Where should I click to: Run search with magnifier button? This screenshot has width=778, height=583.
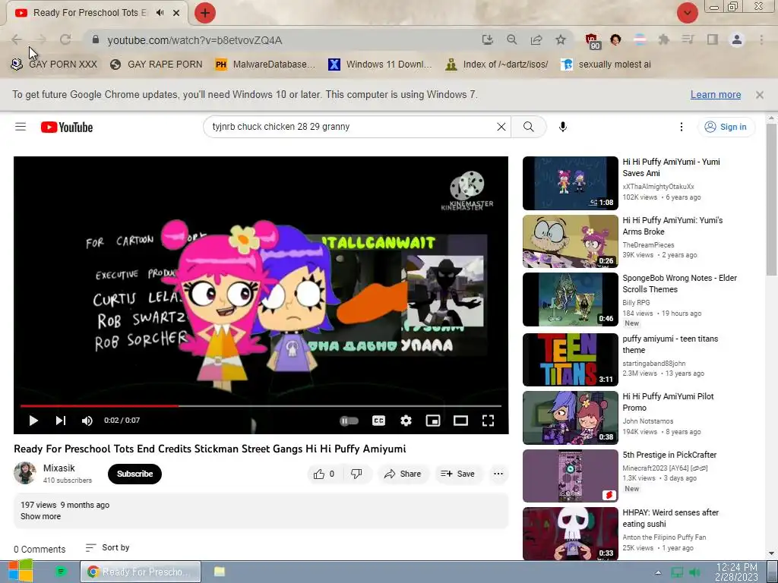click(x=529, y=127)
